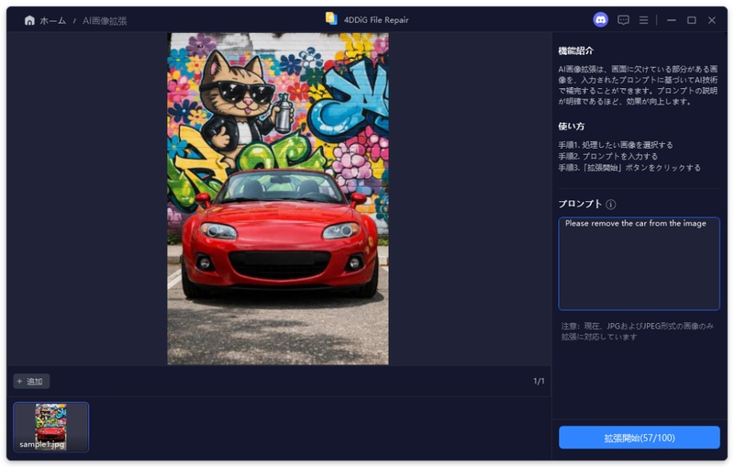Minimize the 4DDiG File Repair window

[x=672, y=20]
